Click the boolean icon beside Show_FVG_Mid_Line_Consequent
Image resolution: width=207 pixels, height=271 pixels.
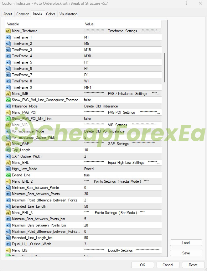click(x=8, y=100)
